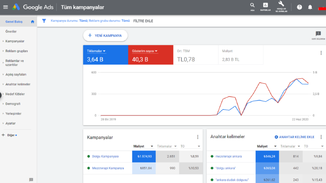Open the Maliyet column dropdown in Kampanyalar
This screenshot has height=183, width=326.
pos(143,146)
